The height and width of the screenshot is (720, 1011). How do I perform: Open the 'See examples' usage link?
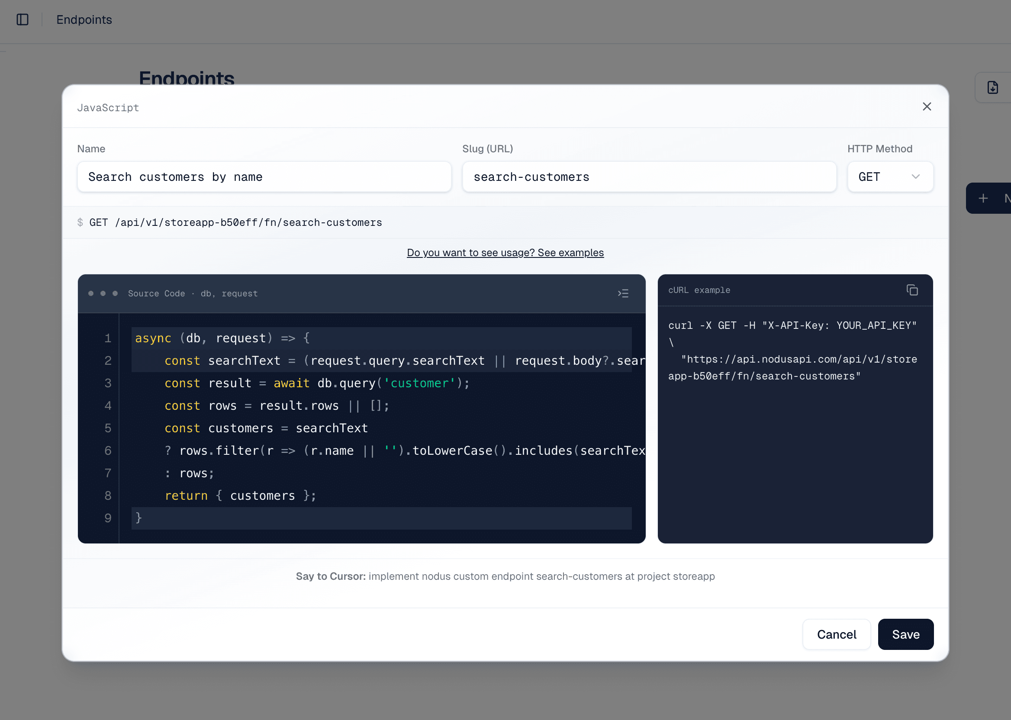pyautogui.click(x=505, y=252)
